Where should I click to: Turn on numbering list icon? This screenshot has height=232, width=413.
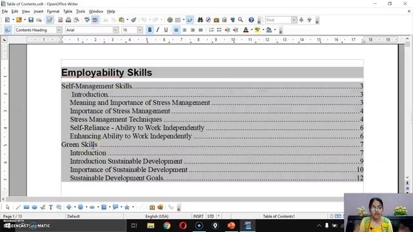click(211, 30)
